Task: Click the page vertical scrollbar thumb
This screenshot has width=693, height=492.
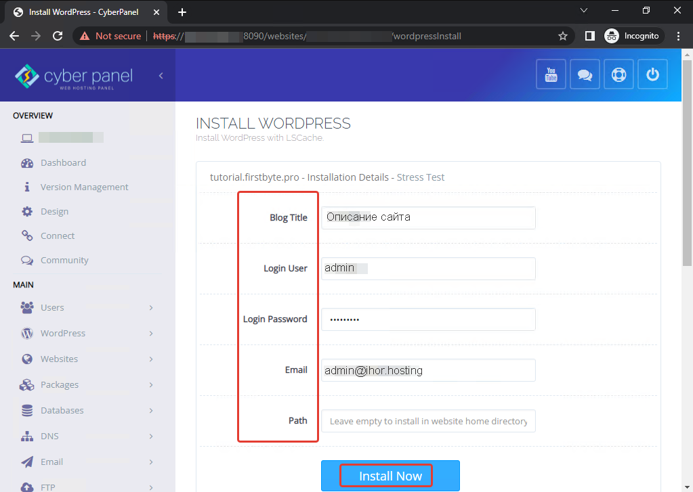Action: 687,162
